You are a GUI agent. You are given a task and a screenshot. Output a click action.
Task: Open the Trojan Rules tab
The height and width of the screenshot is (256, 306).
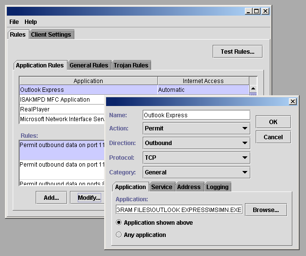(131, 65)
